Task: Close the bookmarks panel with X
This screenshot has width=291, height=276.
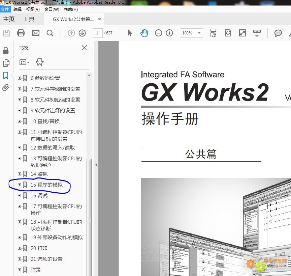Action: tap(85, 48)
